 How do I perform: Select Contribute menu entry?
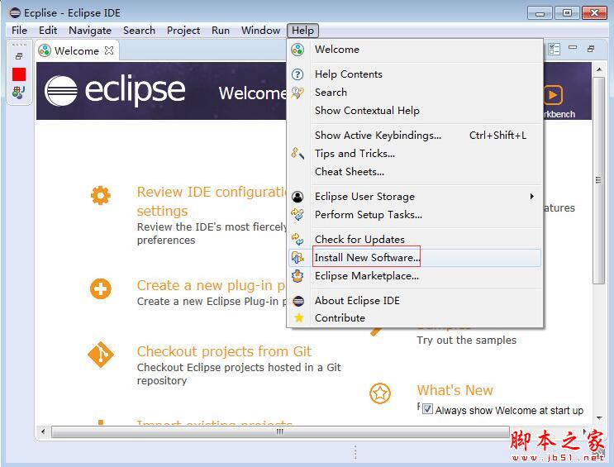point(415,317)
